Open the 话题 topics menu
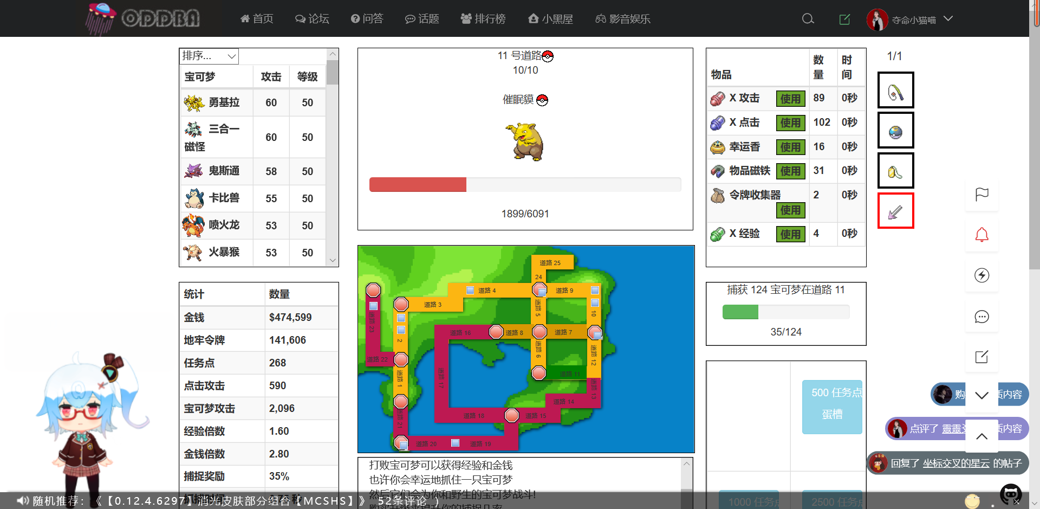This screenshot has height=509, width=1040. tap(422, 19)
